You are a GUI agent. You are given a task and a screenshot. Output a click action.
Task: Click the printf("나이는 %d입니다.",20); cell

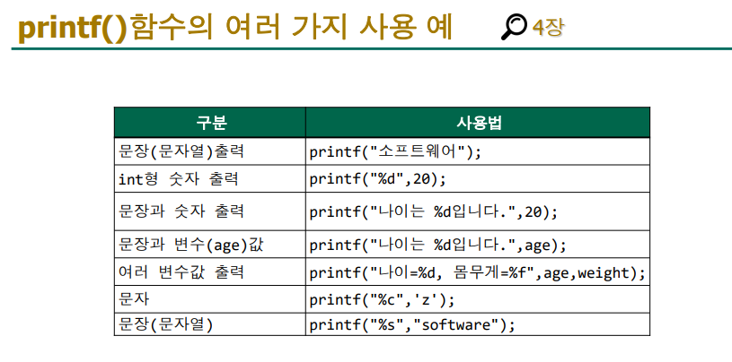[478, 211]
